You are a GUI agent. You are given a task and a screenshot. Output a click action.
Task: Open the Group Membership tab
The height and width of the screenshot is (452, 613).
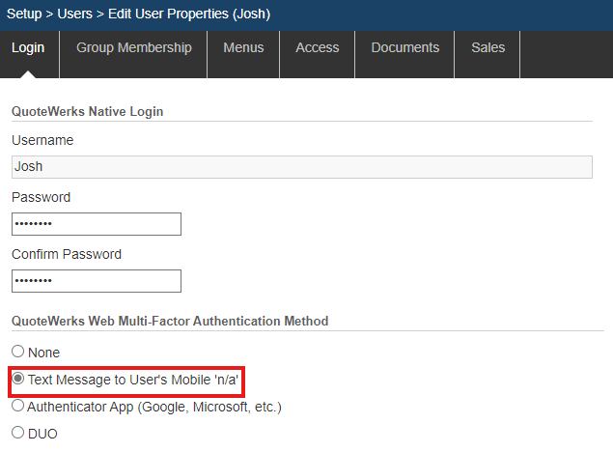[134, 48]
